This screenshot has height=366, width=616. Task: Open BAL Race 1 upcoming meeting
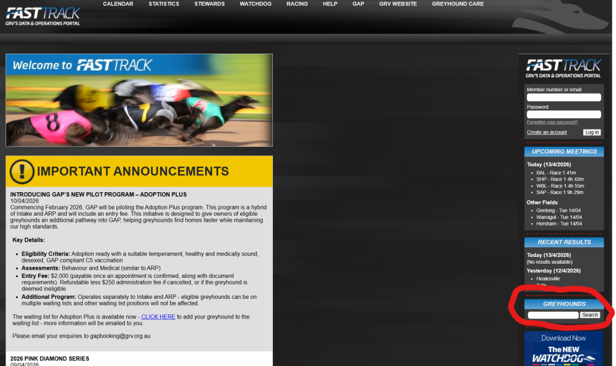[556, 173]
